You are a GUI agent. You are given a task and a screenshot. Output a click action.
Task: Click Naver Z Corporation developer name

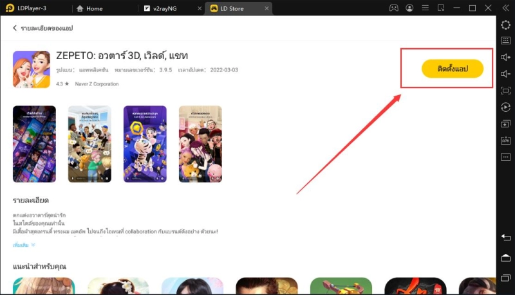point(97,84)
